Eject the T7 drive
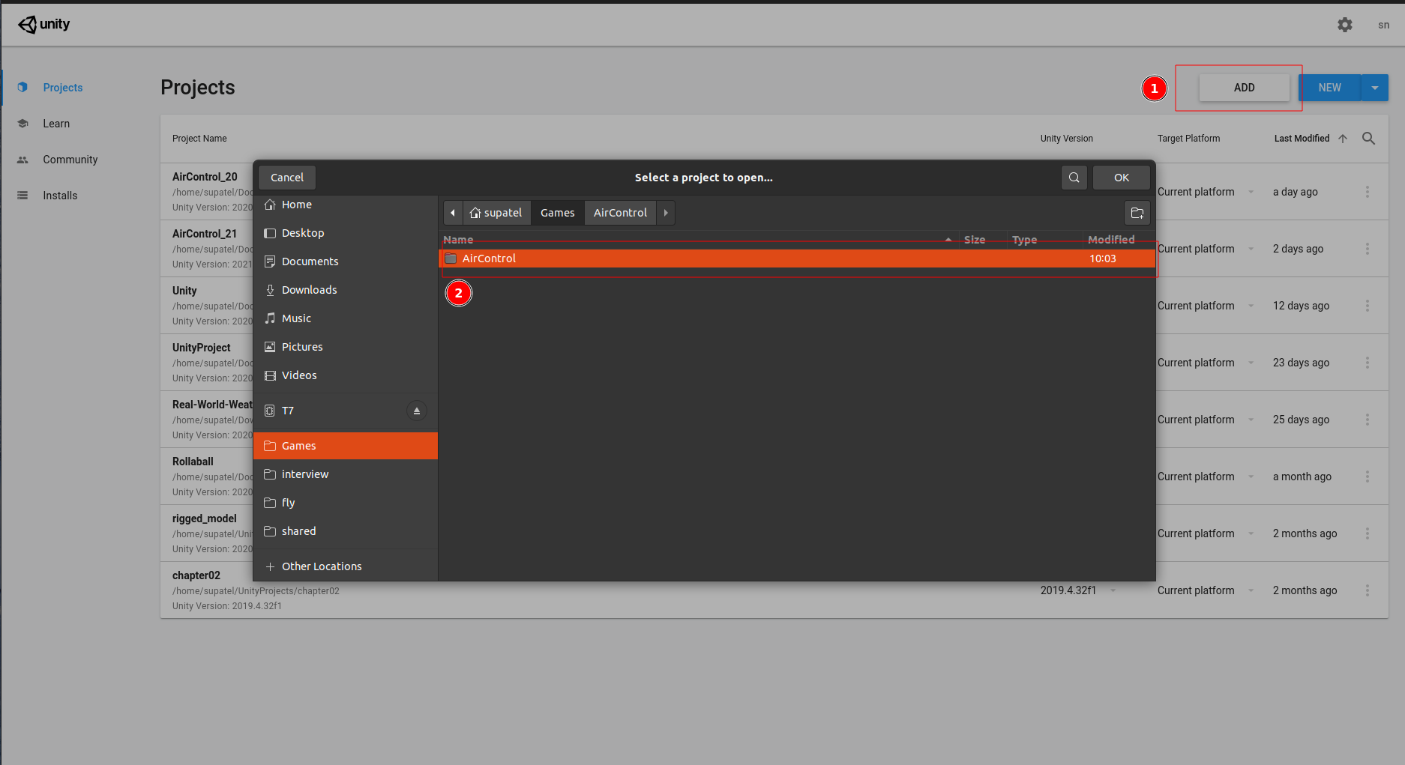 417,411
